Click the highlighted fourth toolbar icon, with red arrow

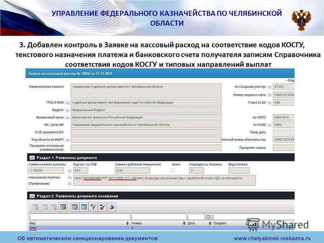[63, 207]
